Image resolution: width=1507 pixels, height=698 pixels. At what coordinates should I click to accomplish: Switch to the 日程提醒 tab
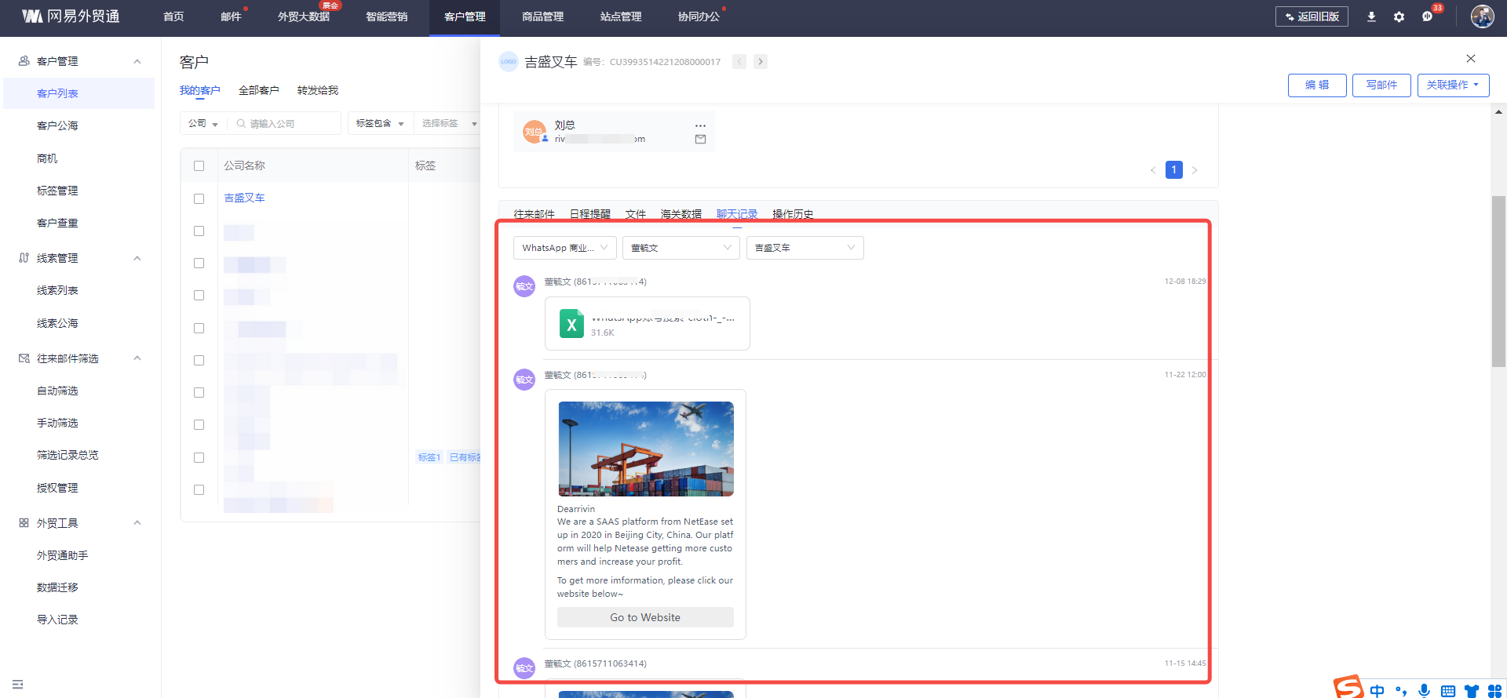589,213
